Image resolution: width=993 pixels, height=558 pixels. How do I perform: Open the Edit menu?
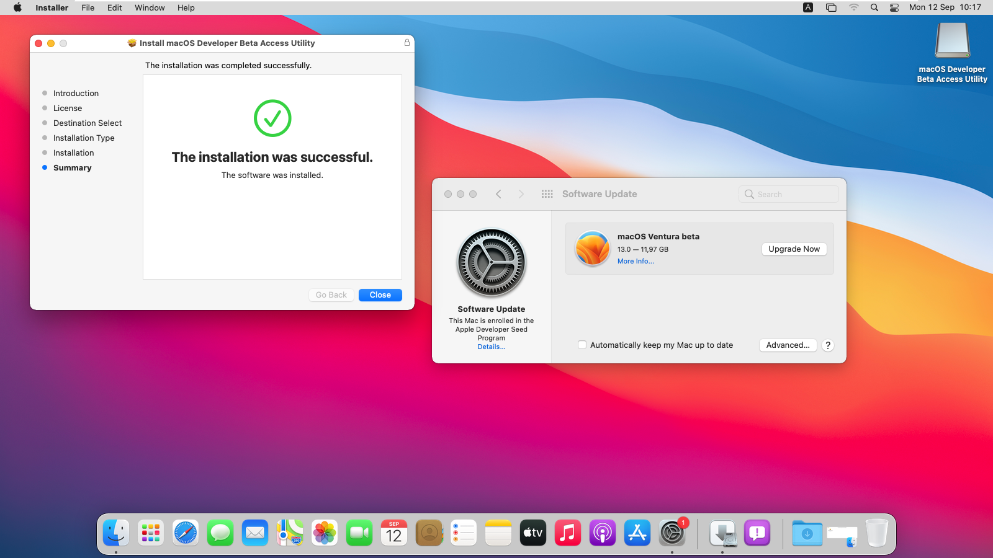click(x=114, y=7)
